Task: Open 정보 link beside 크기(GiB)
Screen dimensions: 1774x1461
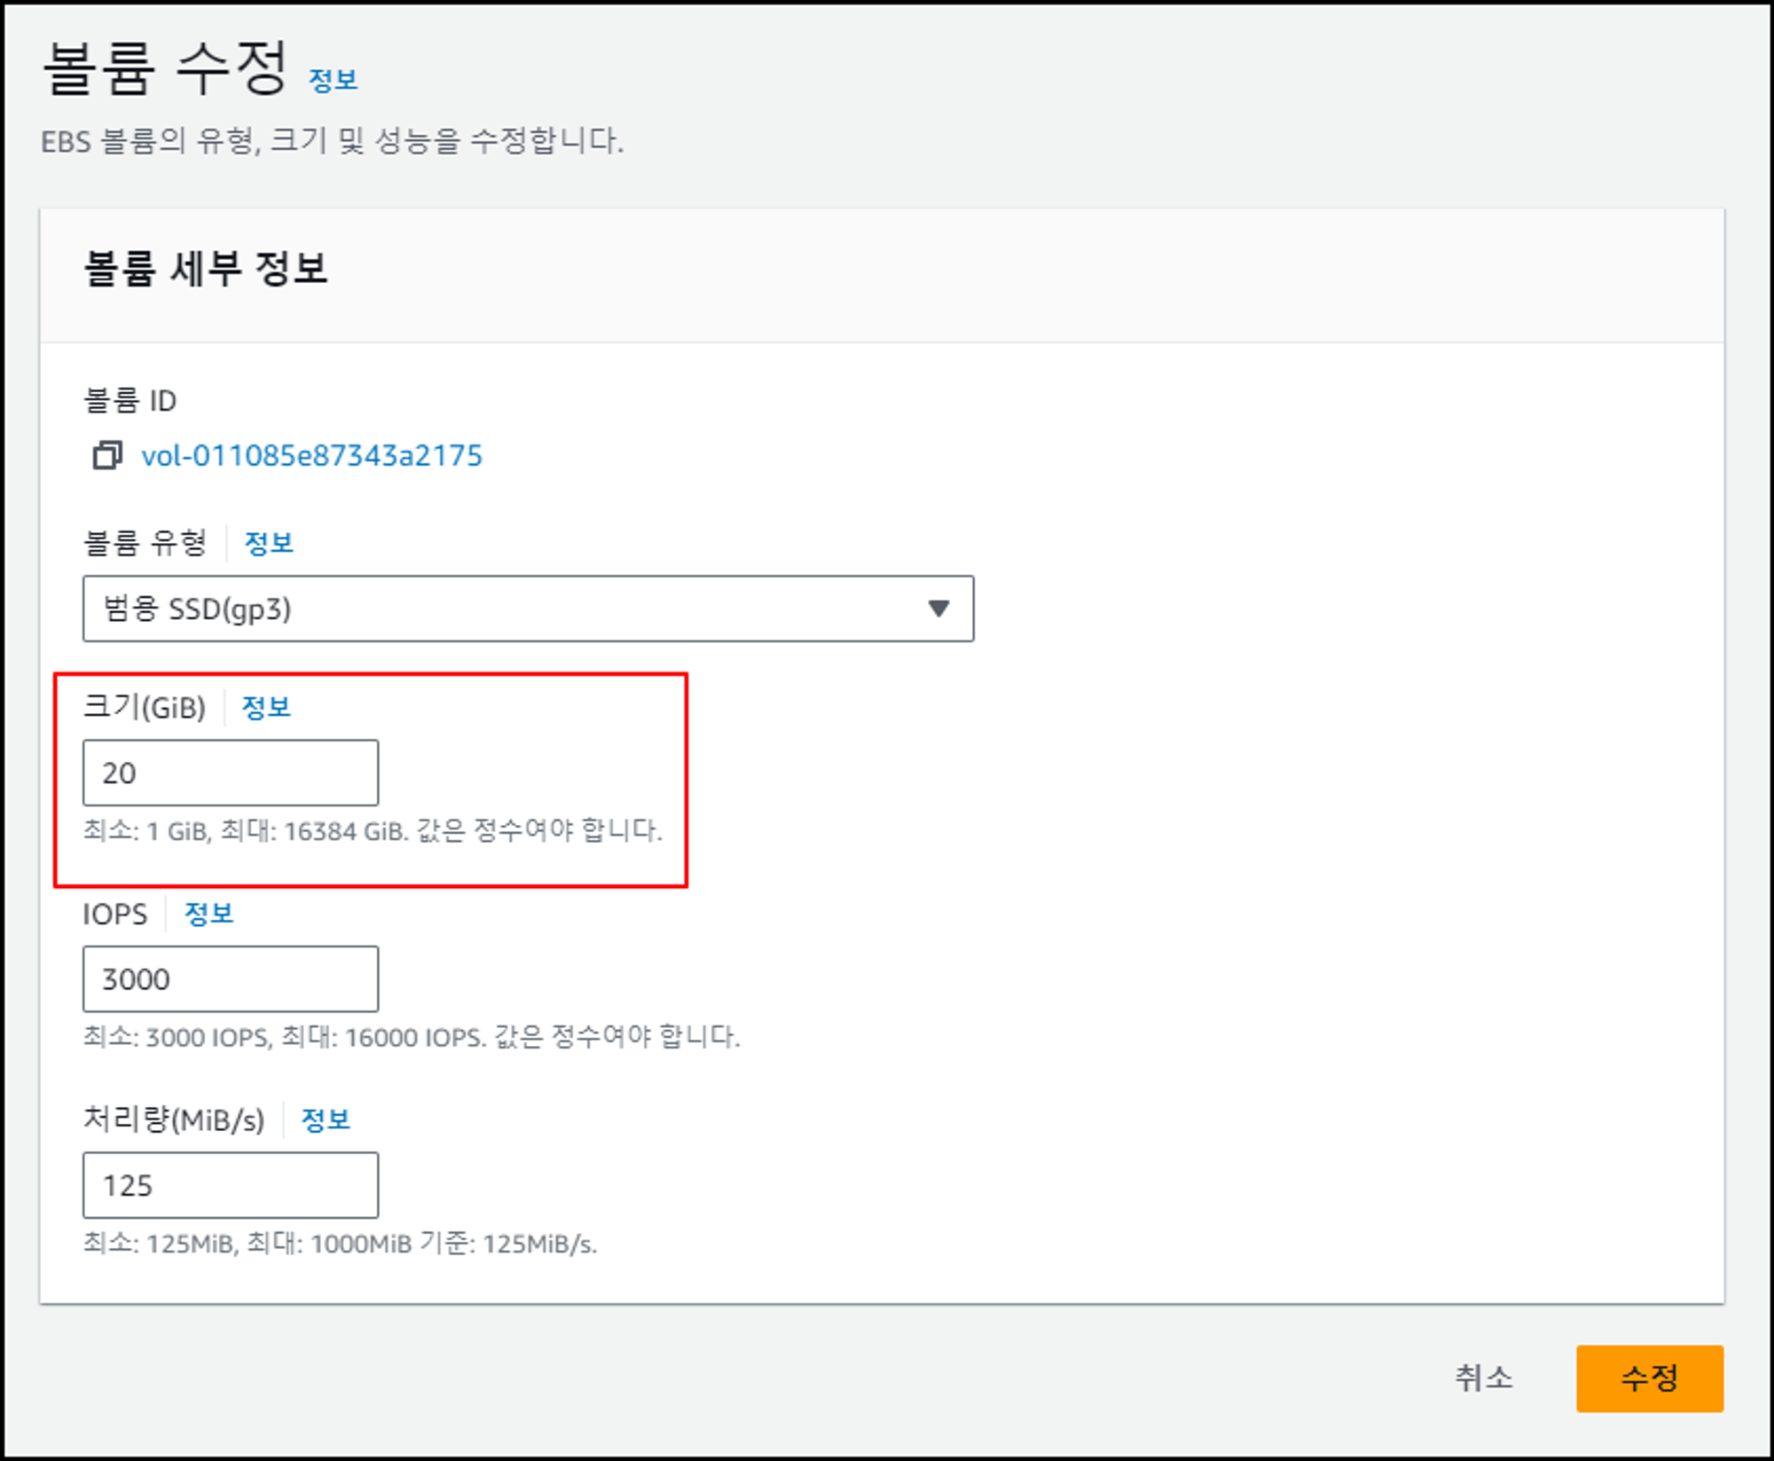Action: [x=266, y=707]
